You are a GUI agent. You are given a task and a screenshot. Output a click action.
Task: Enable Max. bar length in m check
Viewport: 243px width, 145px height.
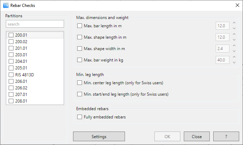pos(80,26)
